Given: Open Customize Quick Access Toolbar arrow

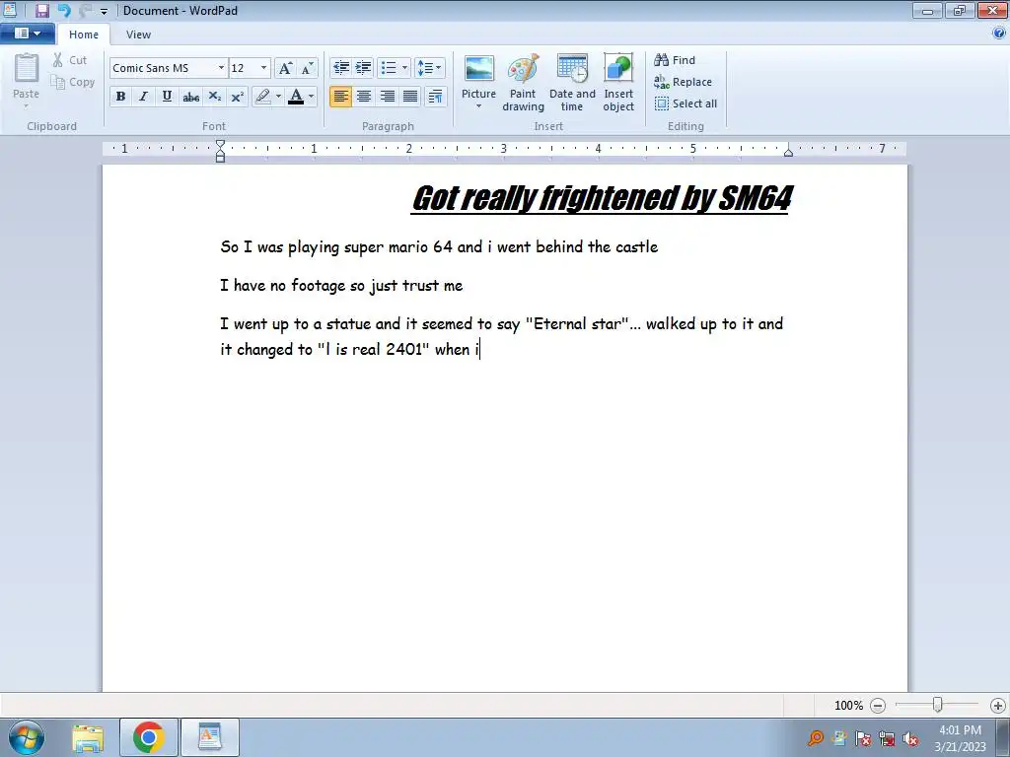Looking at the screenshot, I should [x=104, y=11].
